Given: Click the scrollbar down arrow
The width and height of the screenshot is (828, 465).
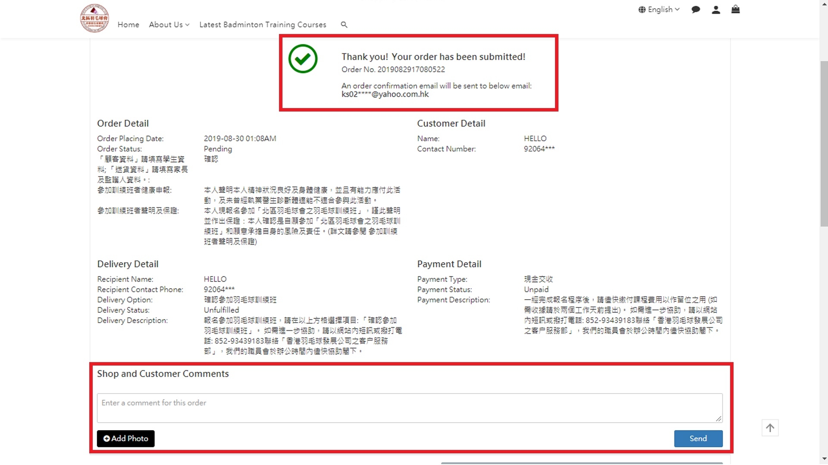Looking at the screenshot, I should tap(824, 459).
